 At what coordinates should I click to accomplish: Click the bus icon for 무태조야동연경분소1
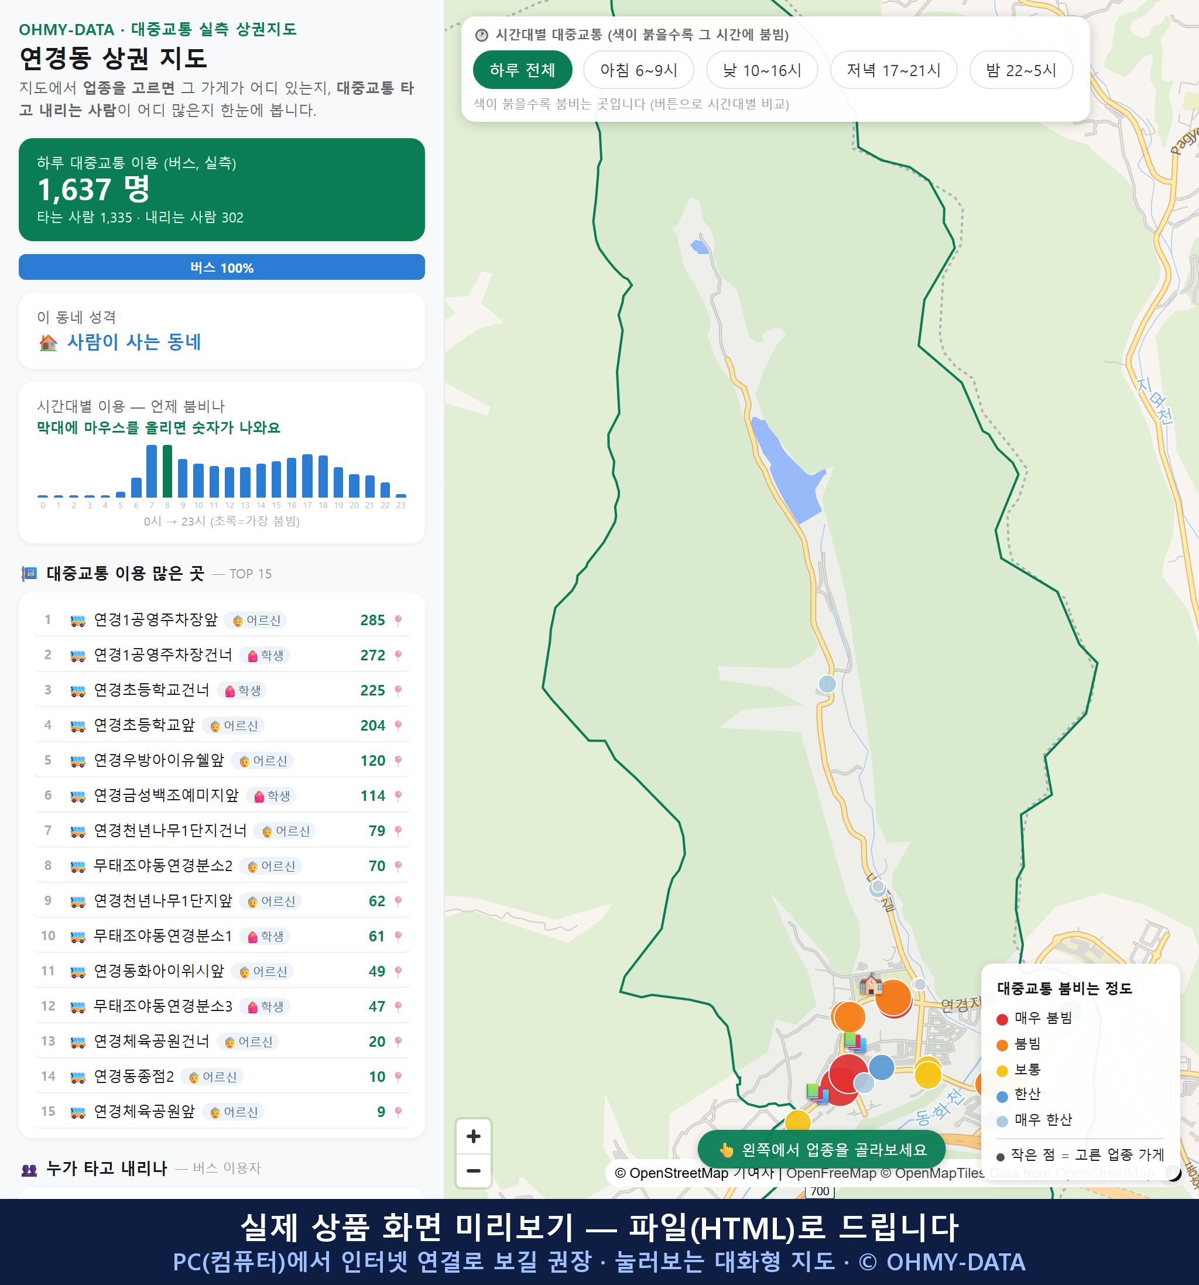77,937
